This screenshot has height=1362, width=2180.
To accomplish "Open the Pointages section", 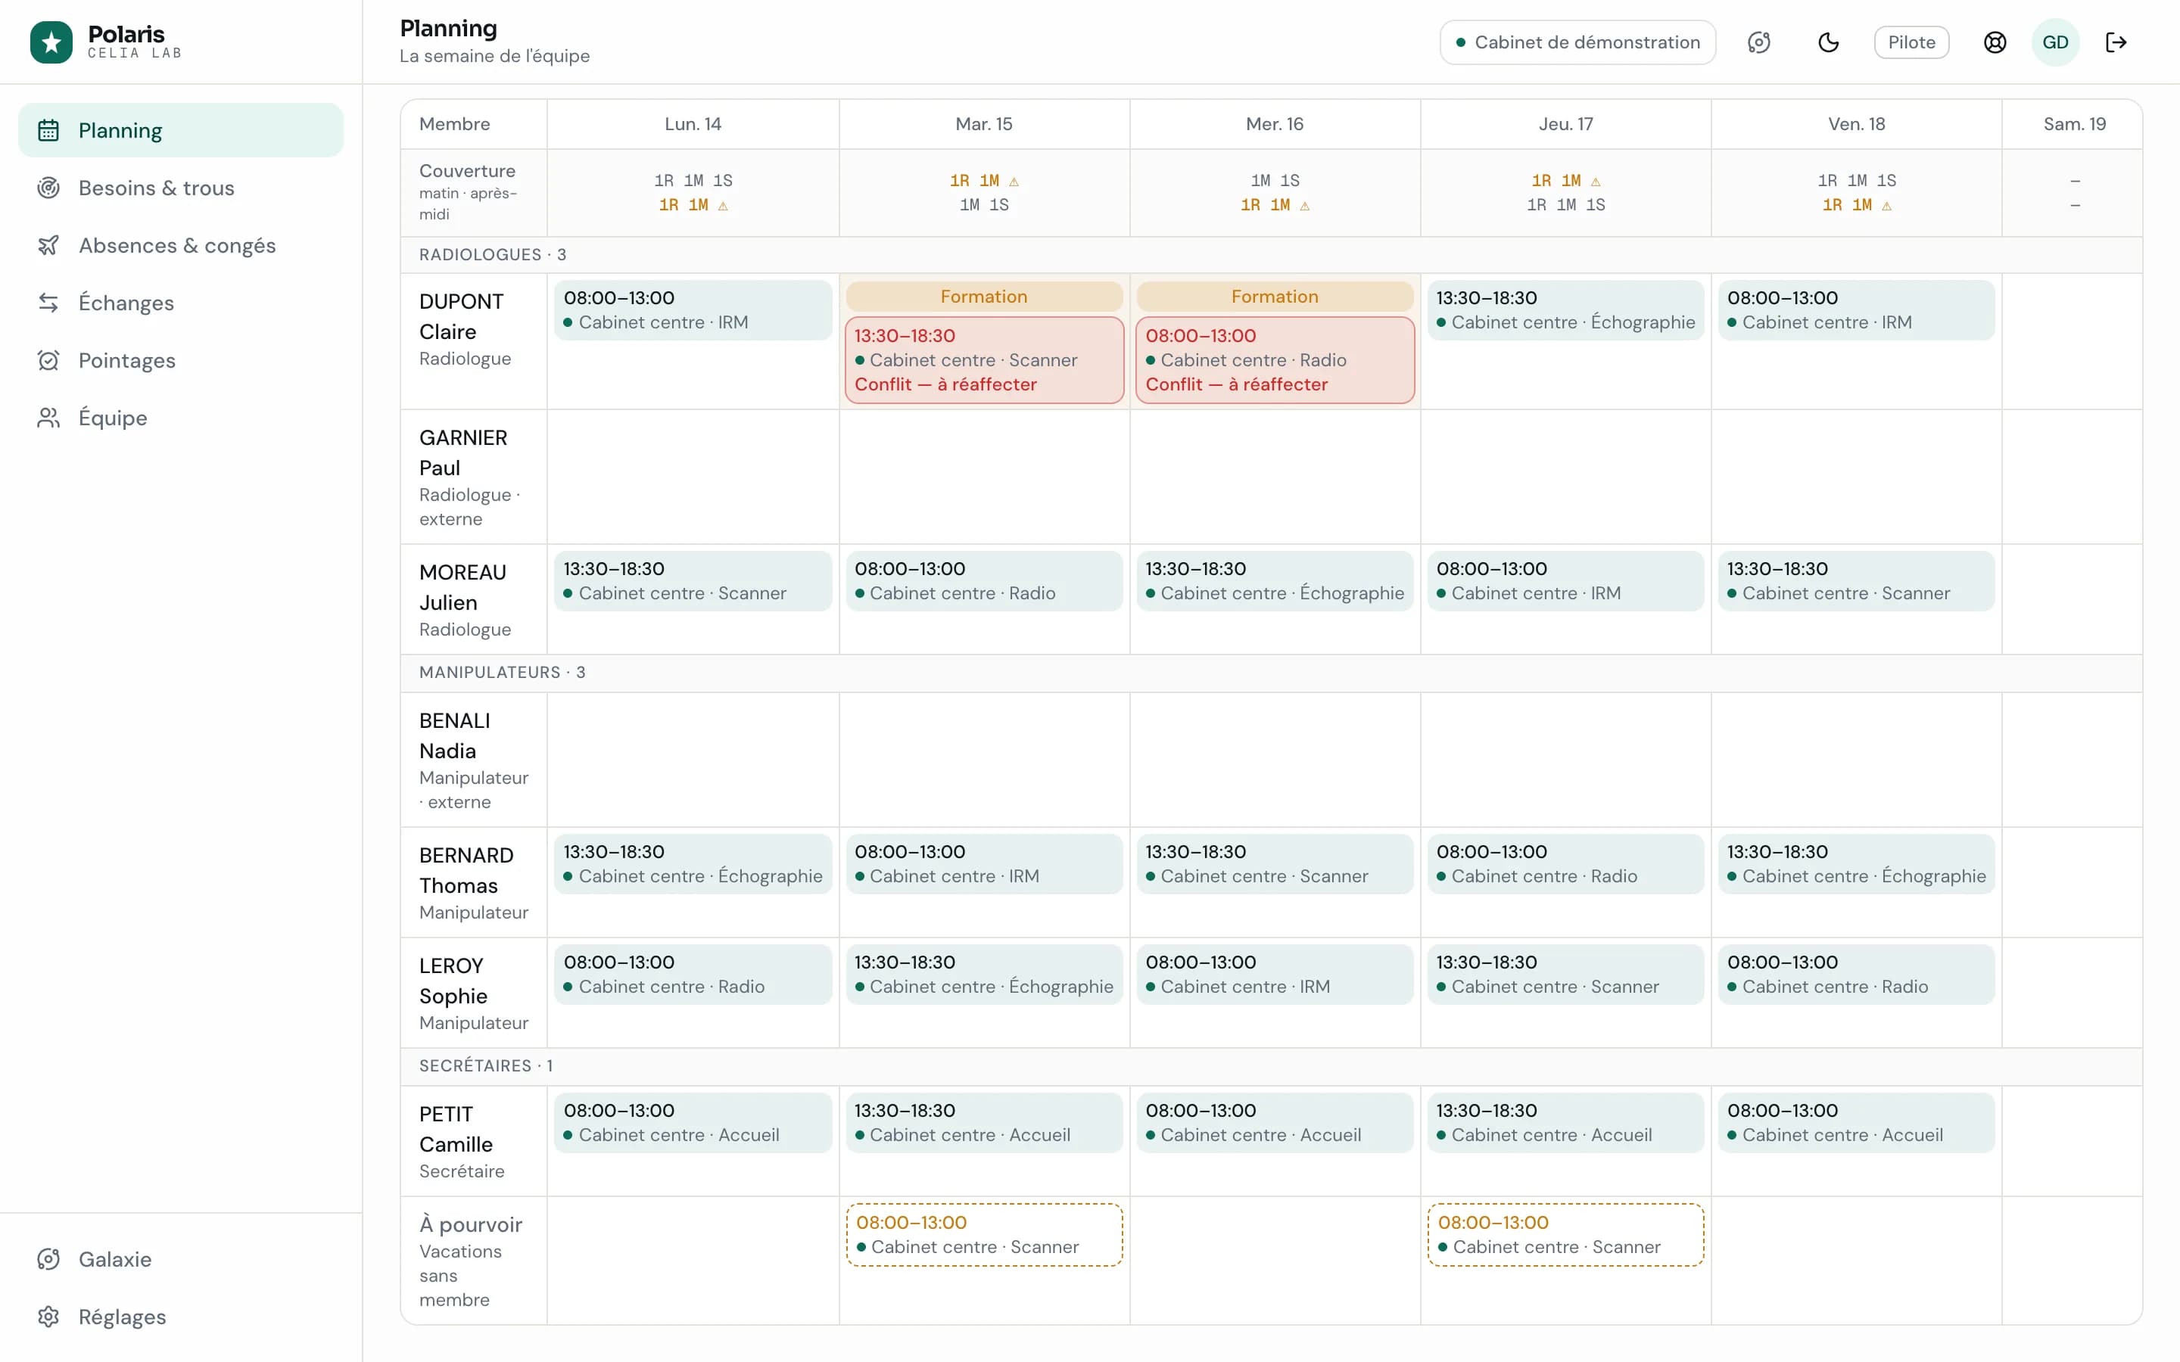I will point(181,360).
